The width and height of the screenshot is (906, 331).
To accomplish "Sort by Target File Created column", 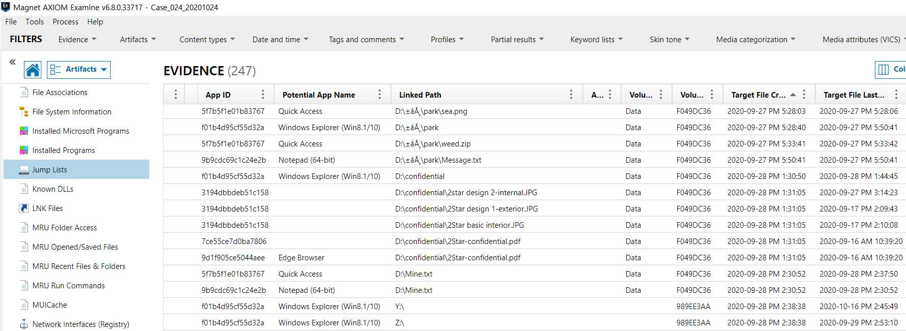I will click(x=758, y=95).
